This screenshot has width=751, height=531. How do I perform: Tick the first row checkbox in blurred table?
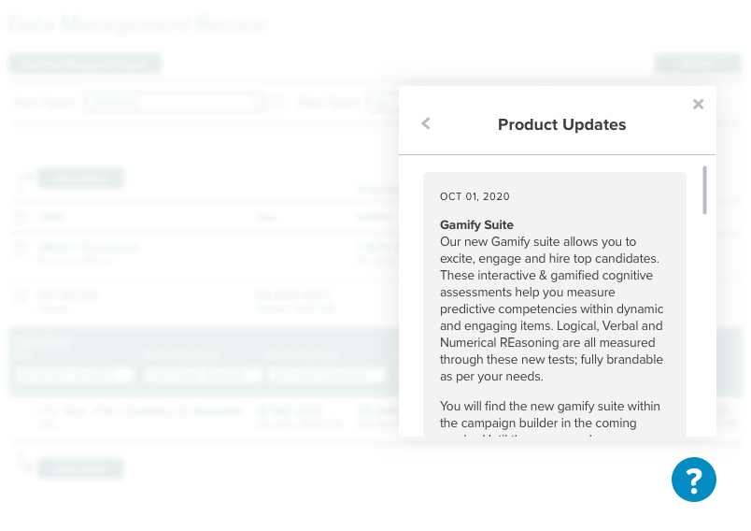tap(20, 218)
